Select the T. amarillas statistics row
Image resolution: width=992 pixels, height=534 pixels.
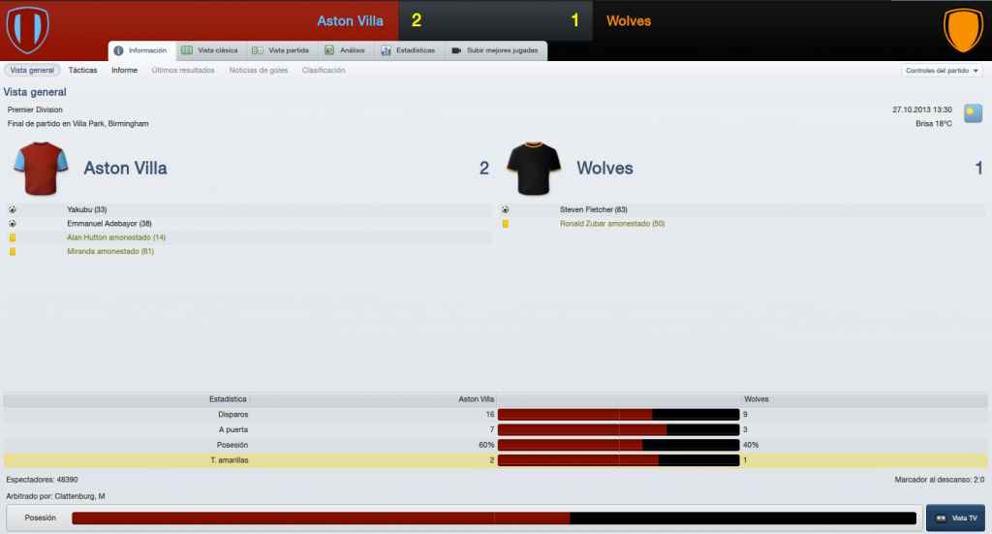pos(495,460)
